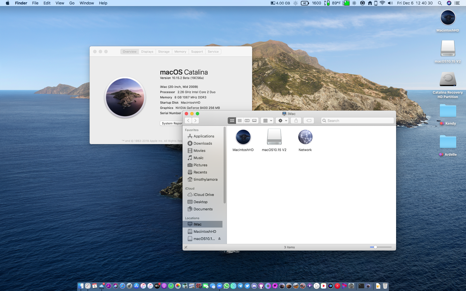Open the View menu

coord(60,3)
